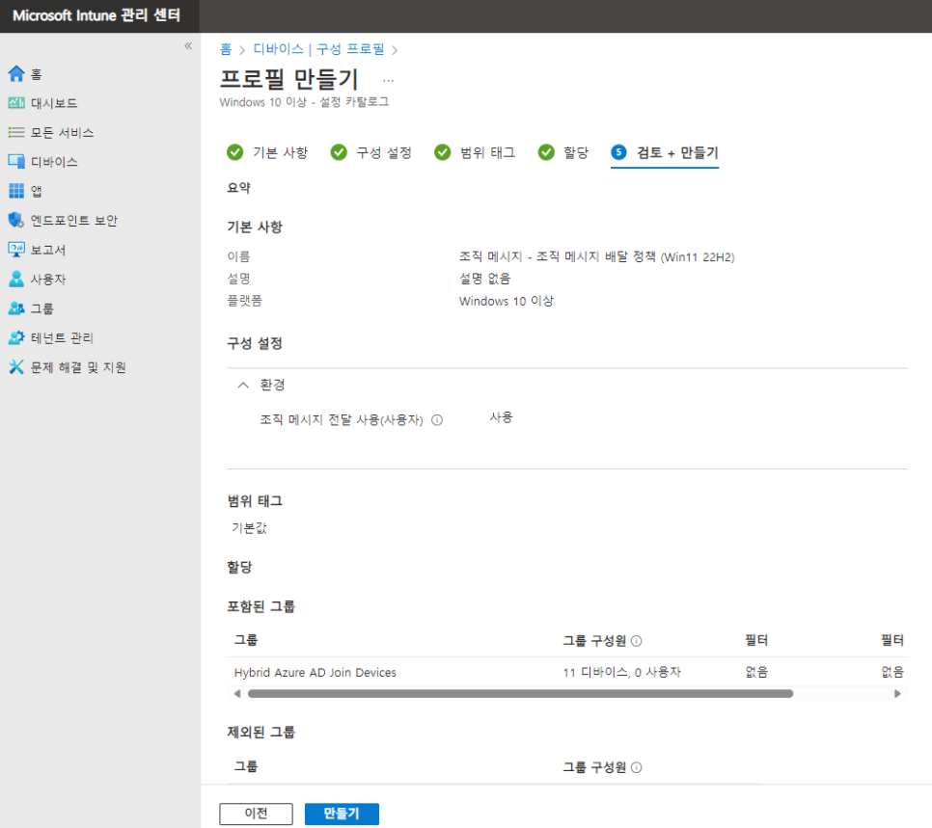Collapse the sidebar with double-chevron icon
932x828 pixels.
point(188,45)
